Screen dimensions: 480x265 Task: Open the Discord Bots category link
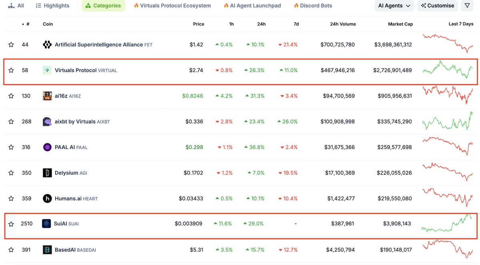point(313,6)
